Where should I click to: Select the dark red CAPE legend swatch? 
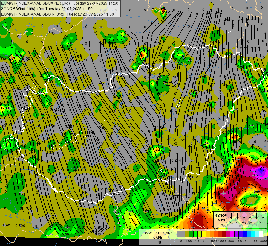click(224, 234)
